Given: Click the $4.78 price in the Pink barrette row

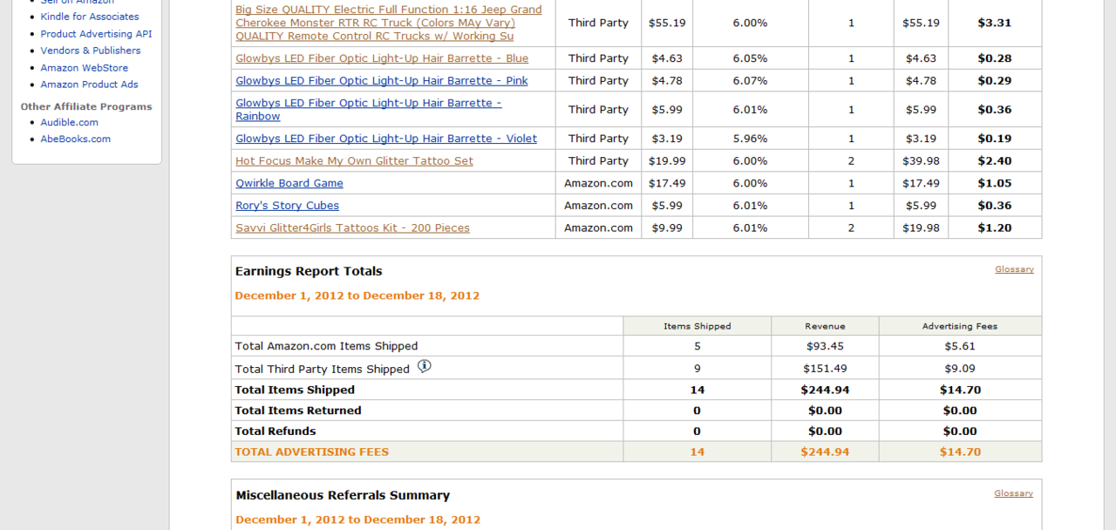Looking at the screenshot, I should coord(667,81).
